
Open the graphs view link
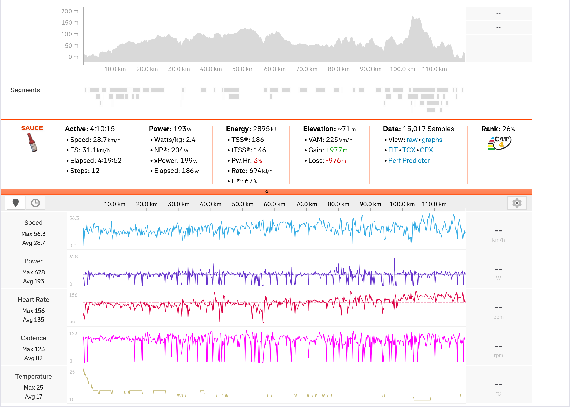click(x=432, y=140)
